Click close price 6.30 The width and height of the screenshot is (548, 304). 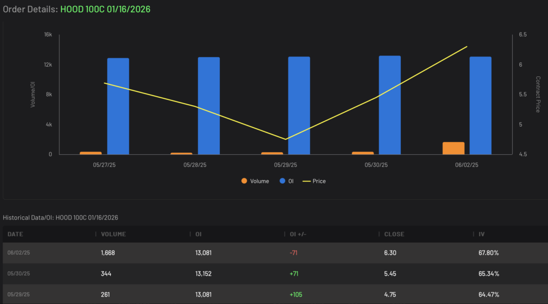click(390, 253)
